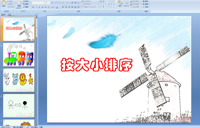Screen dimensions: 200x128
Task: Toggle Underline formatting
Action: 39,7
